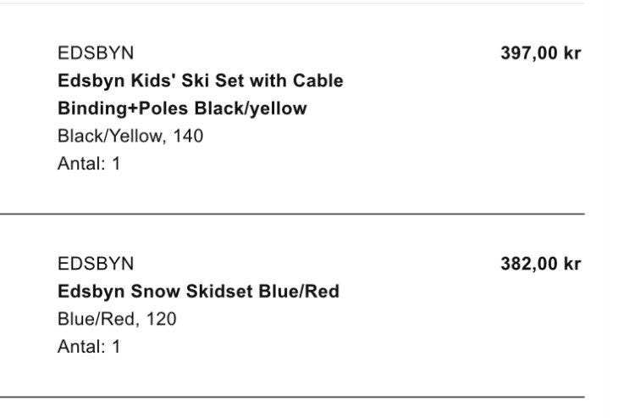
Task: Click the word "Cable" in the first title
Action: 318,81
